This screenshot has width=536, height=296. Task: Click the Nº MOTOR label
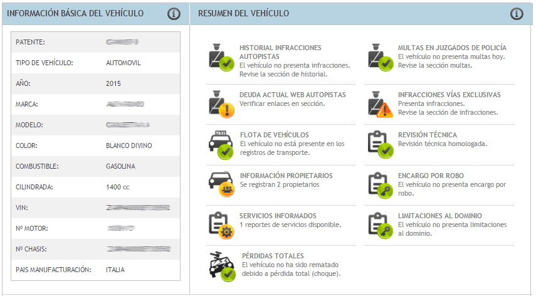pyautogui.click(x=31, y=229)
